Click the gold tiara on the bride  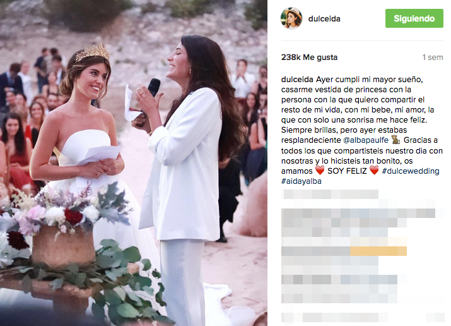[93, 52]
